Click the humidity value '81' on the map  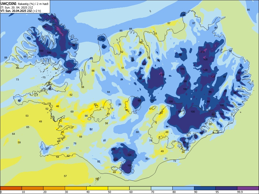click(x=105, y=140)
